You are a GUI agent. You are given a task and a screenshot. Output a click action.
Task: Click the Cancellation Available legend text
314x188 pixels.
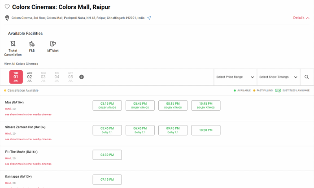coord(23,90)
